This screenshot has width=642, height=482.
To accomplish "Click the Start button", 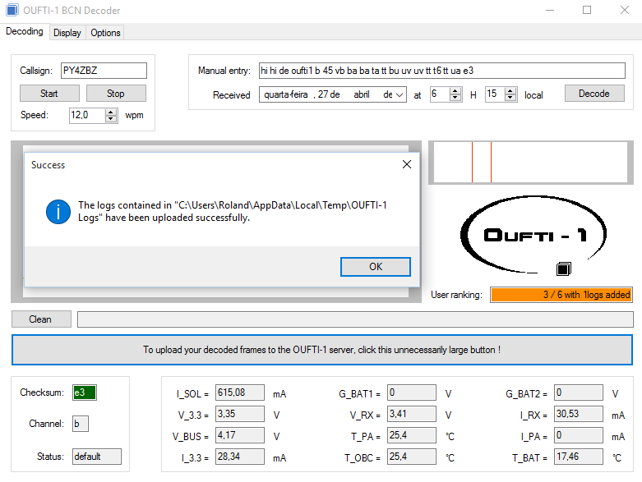I will (x=49, y=94).
